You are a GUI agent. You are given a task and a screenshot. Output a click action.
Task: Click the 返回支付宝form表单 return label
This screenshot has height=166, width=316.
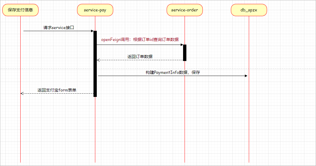[57, 90]
